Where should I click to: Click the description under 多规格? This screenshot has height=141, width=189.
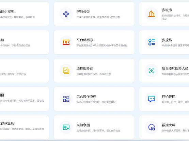tap(175, 45)
